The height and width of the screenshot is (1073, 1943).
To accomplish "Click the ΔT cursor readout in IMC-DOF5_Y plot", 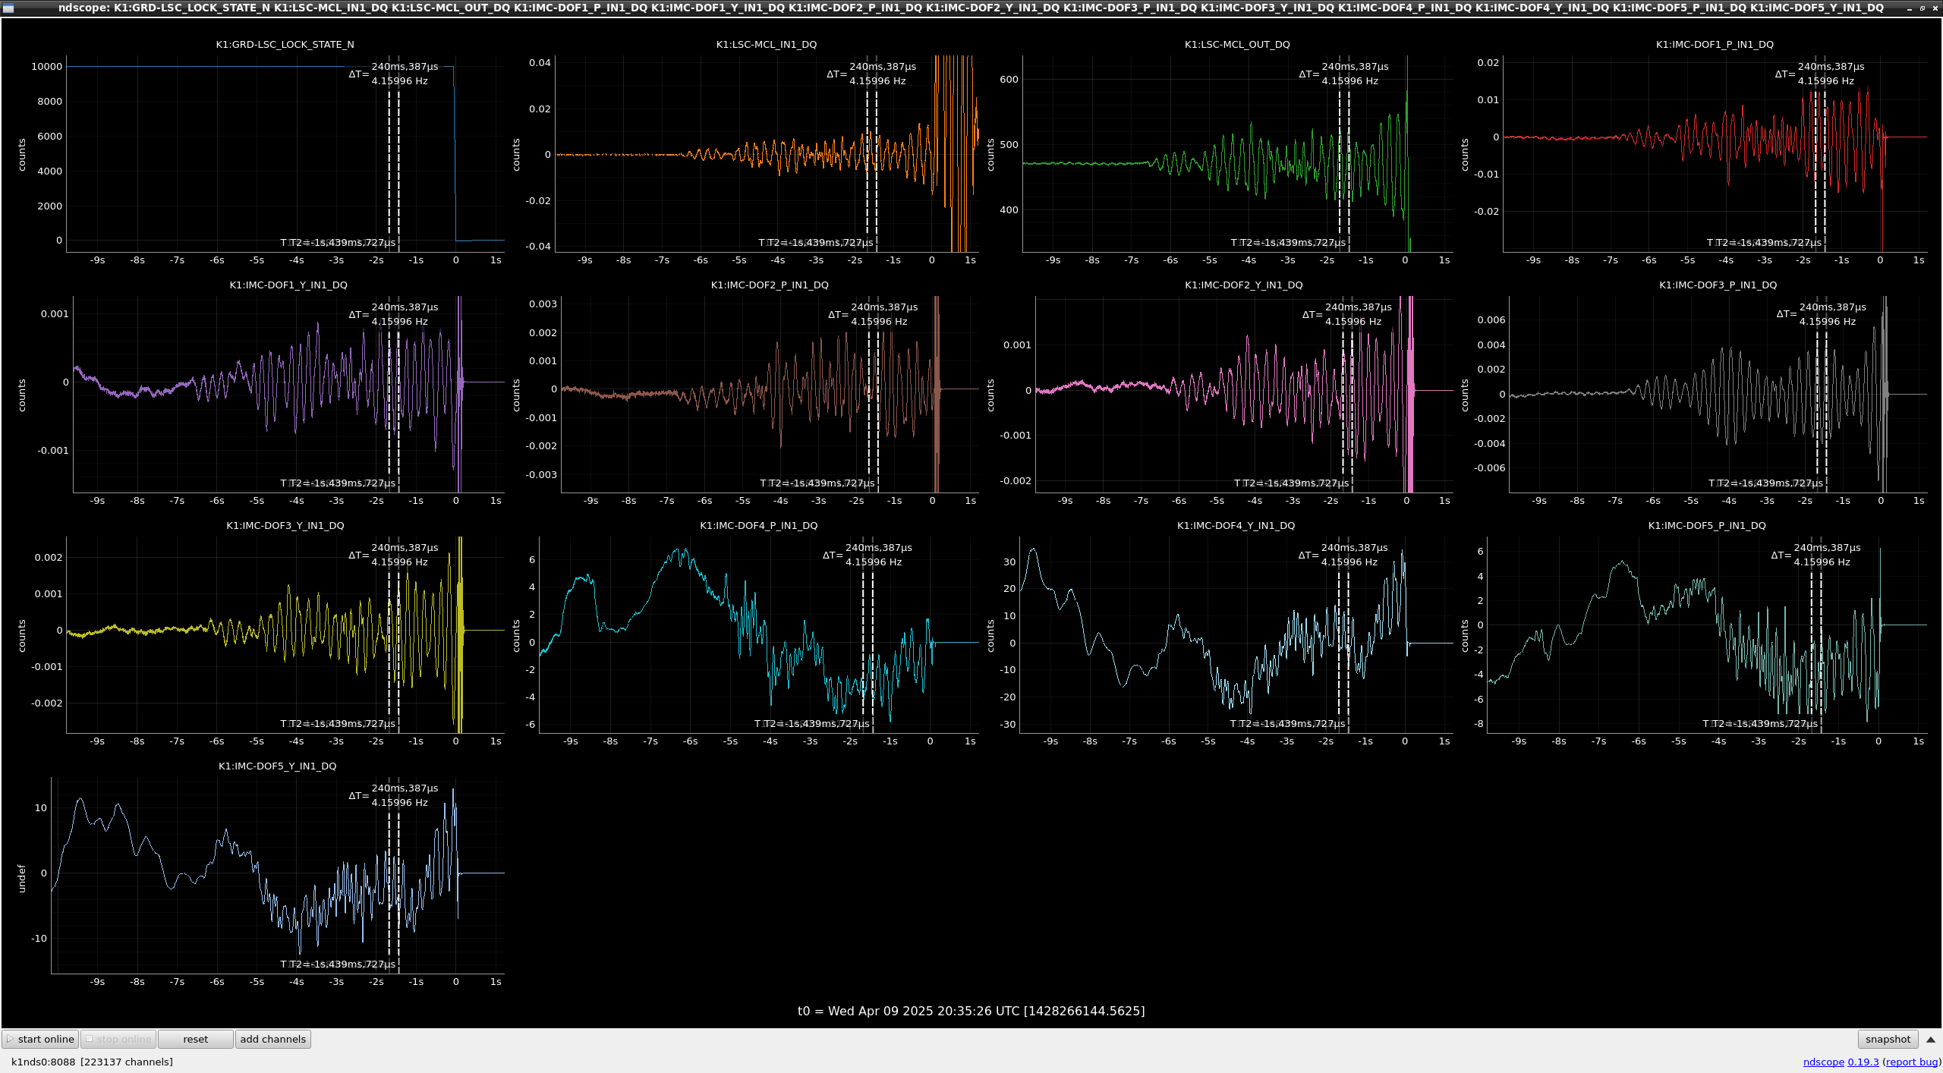I will (x=393, y=795).
